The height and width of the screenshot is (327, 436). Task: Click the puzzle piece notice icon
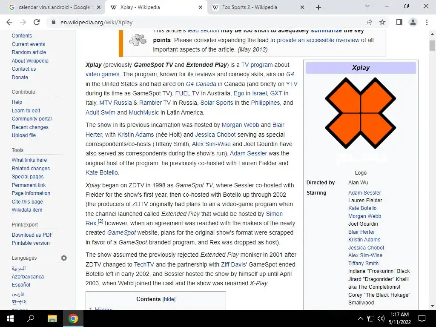click(138, 40)
